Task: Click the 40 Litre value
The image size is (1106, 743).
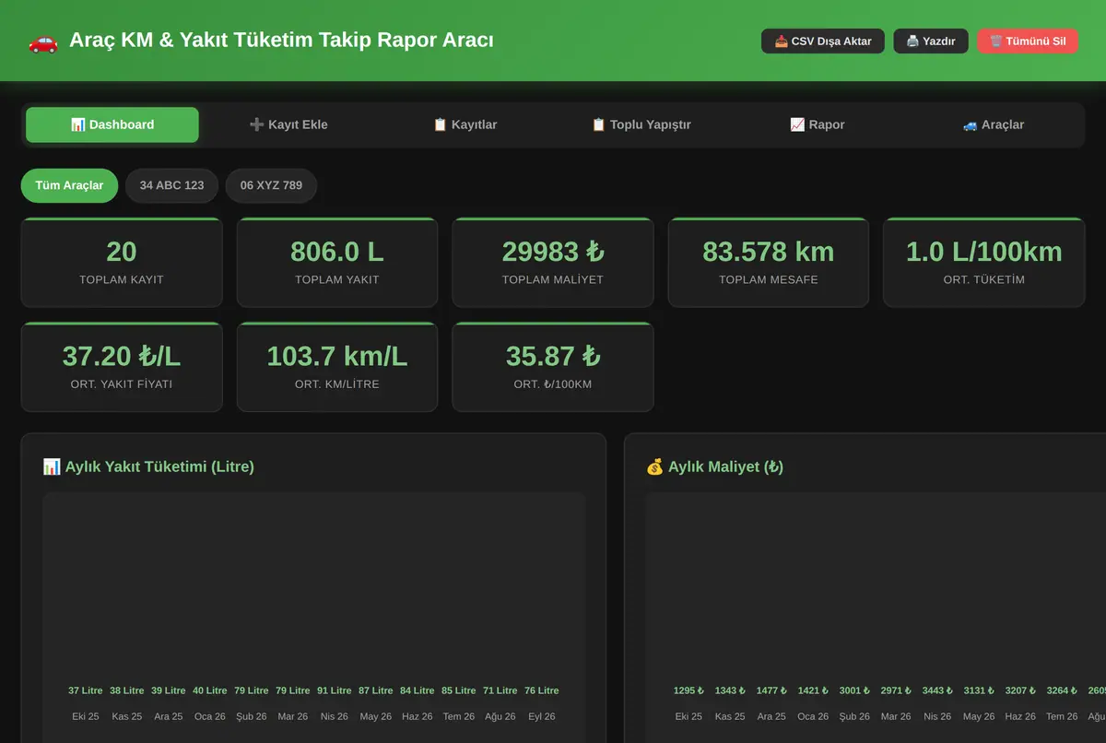Action: [210, 690]
